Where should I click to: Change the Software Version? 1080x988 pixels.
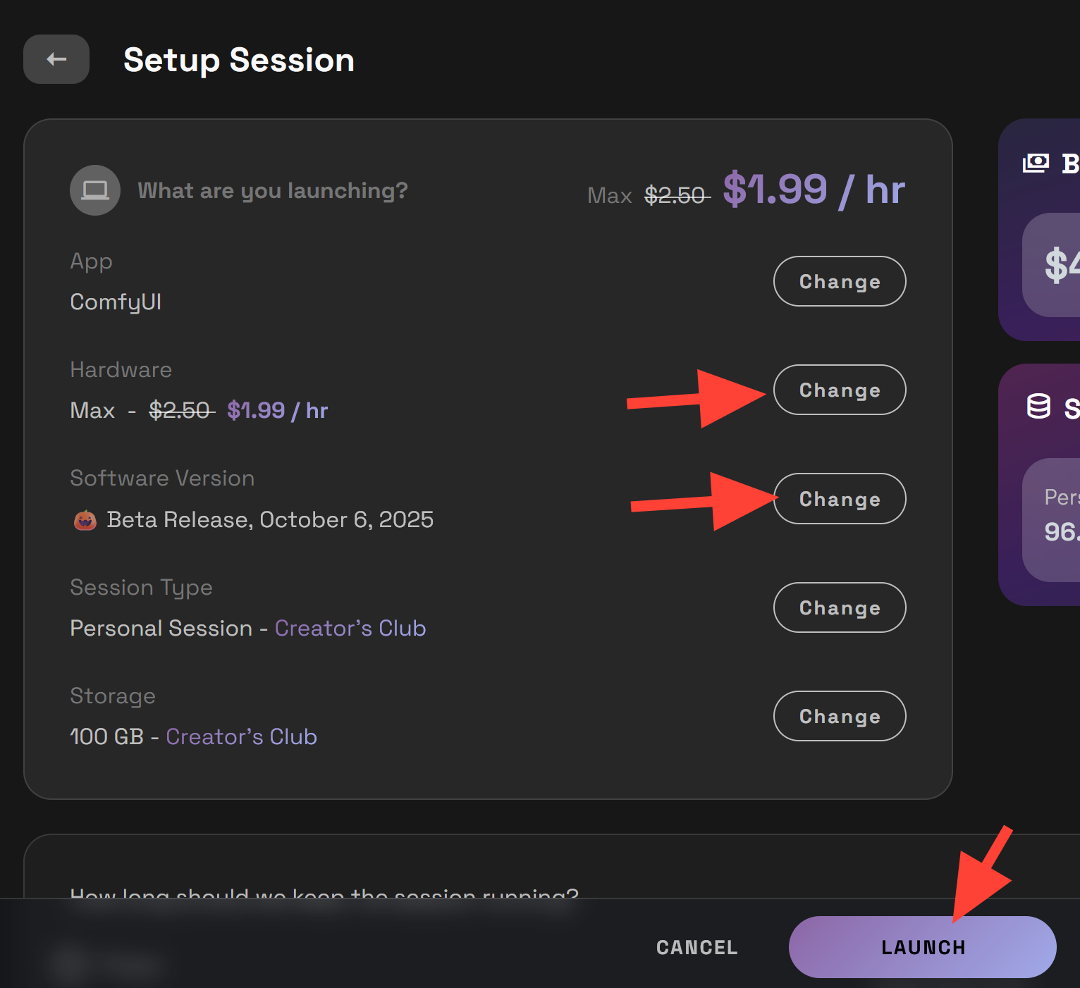839,499
